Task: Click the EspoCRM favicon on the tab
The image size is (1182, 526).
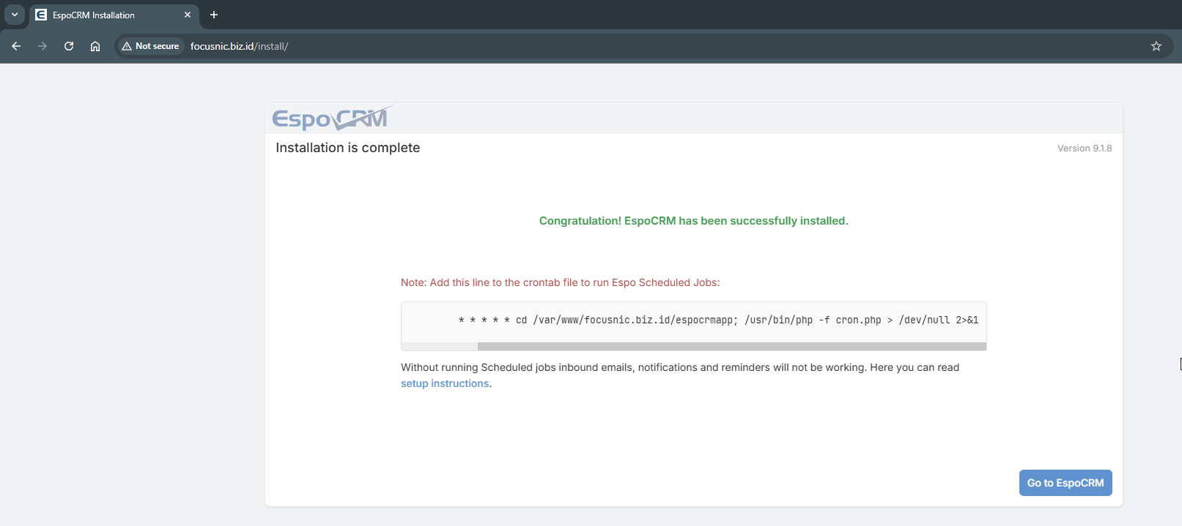Action: click(41, 15)
